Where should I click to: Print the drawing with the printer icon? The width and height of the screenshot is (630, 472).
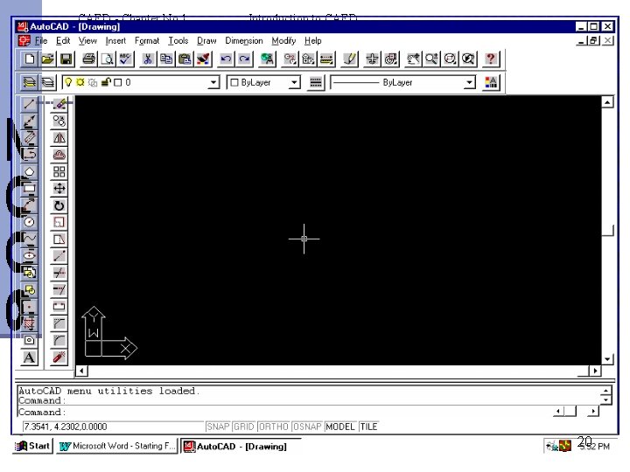point(88,59)
